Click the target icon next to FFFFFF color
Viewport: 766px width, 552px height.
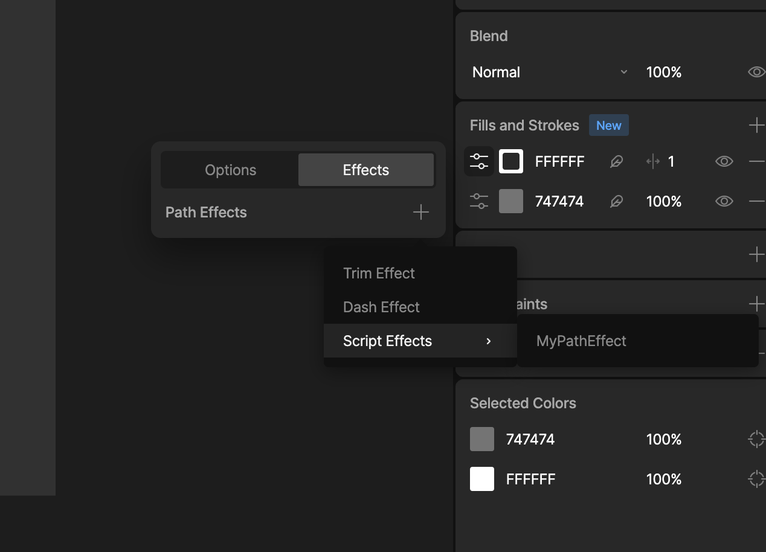756,479
